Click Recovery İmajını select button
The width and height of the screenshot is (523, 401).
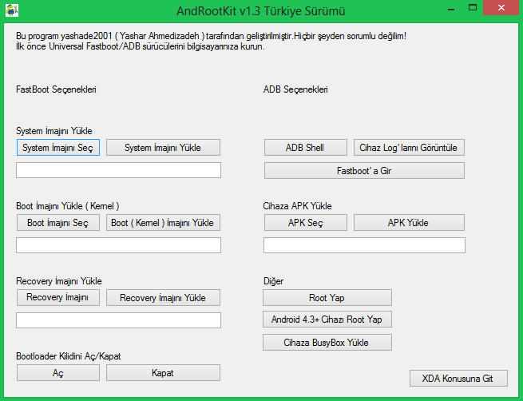pyautogui.click(x=58, y=297)
